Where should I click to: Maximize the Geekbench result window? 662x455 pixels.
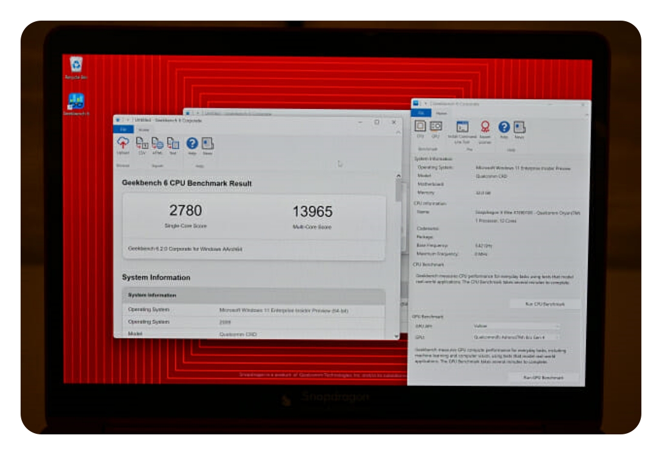coord(376,122)
